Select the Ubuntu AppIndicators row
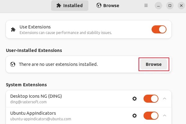This screenshot has height=124, width=186. (62, 116)
